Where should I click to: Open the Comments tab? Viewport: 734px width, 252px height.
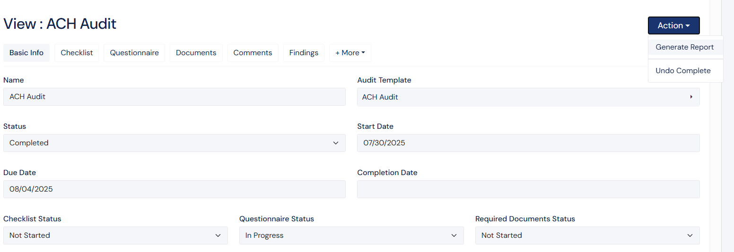click(x=253, y=53)
